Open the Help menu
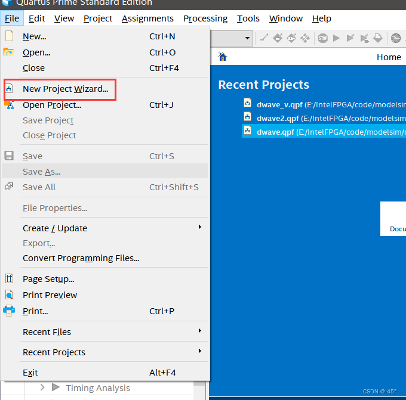The height and width of the screenshot is (400, 406). tap(322, 18)
